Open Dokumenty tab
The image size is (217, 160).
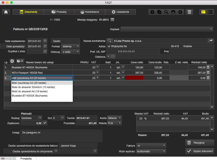[28, 12]
